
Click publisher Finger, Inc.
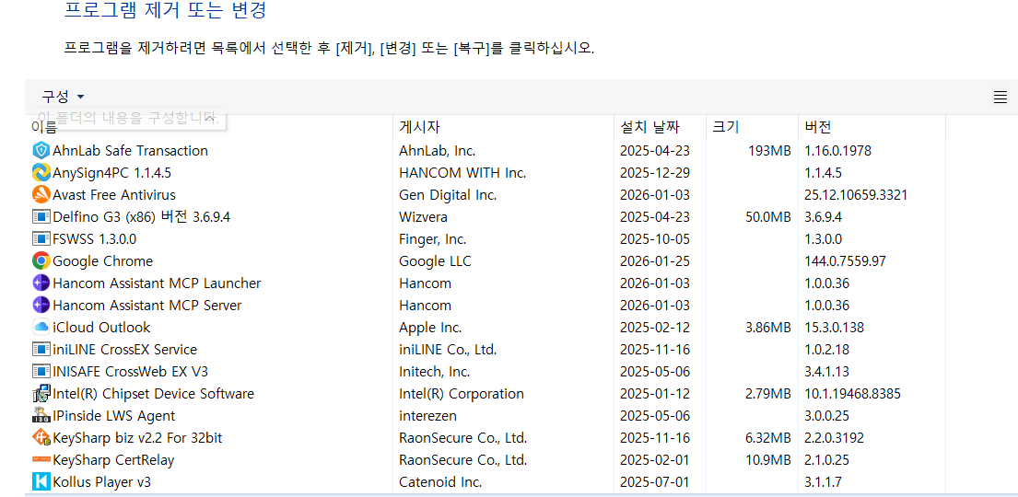pos(432,238)
